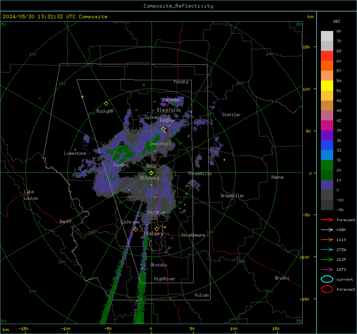The height and width of the screenshot is (334, 357).
Task: Click the Calgary city label
Action: 155,234
